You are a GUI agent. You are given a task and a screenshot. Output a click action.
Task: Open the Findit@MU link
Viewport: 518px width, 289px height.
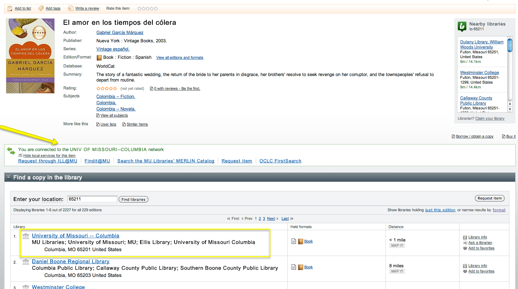97,161
